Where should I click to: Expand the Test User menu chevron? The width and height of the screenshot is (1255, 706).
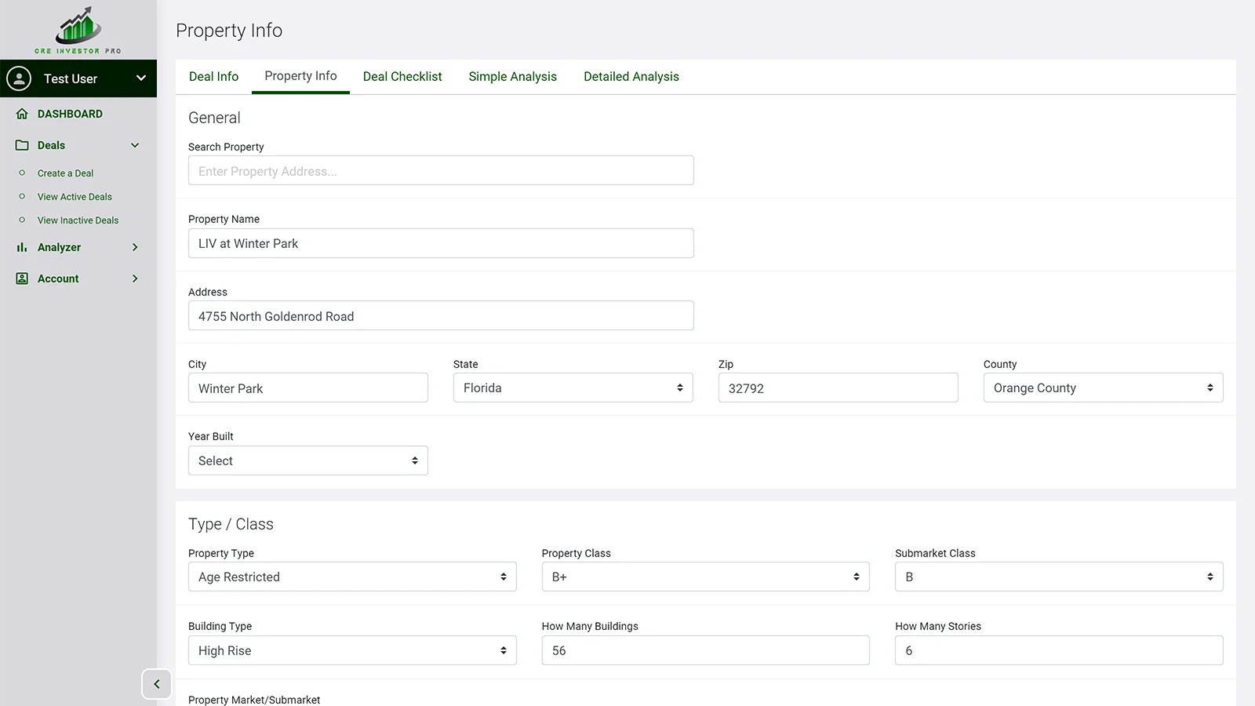tap(141, 78)
